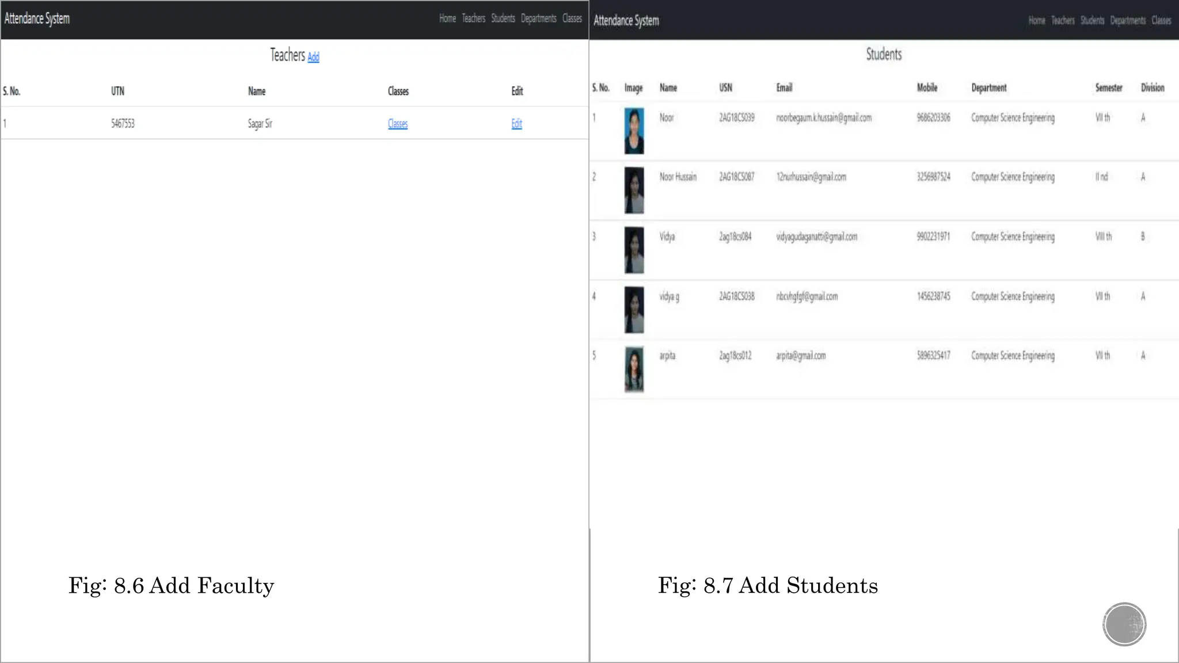
Task: Open Departments in right navbar
Action: click(x=1128, y=21)
